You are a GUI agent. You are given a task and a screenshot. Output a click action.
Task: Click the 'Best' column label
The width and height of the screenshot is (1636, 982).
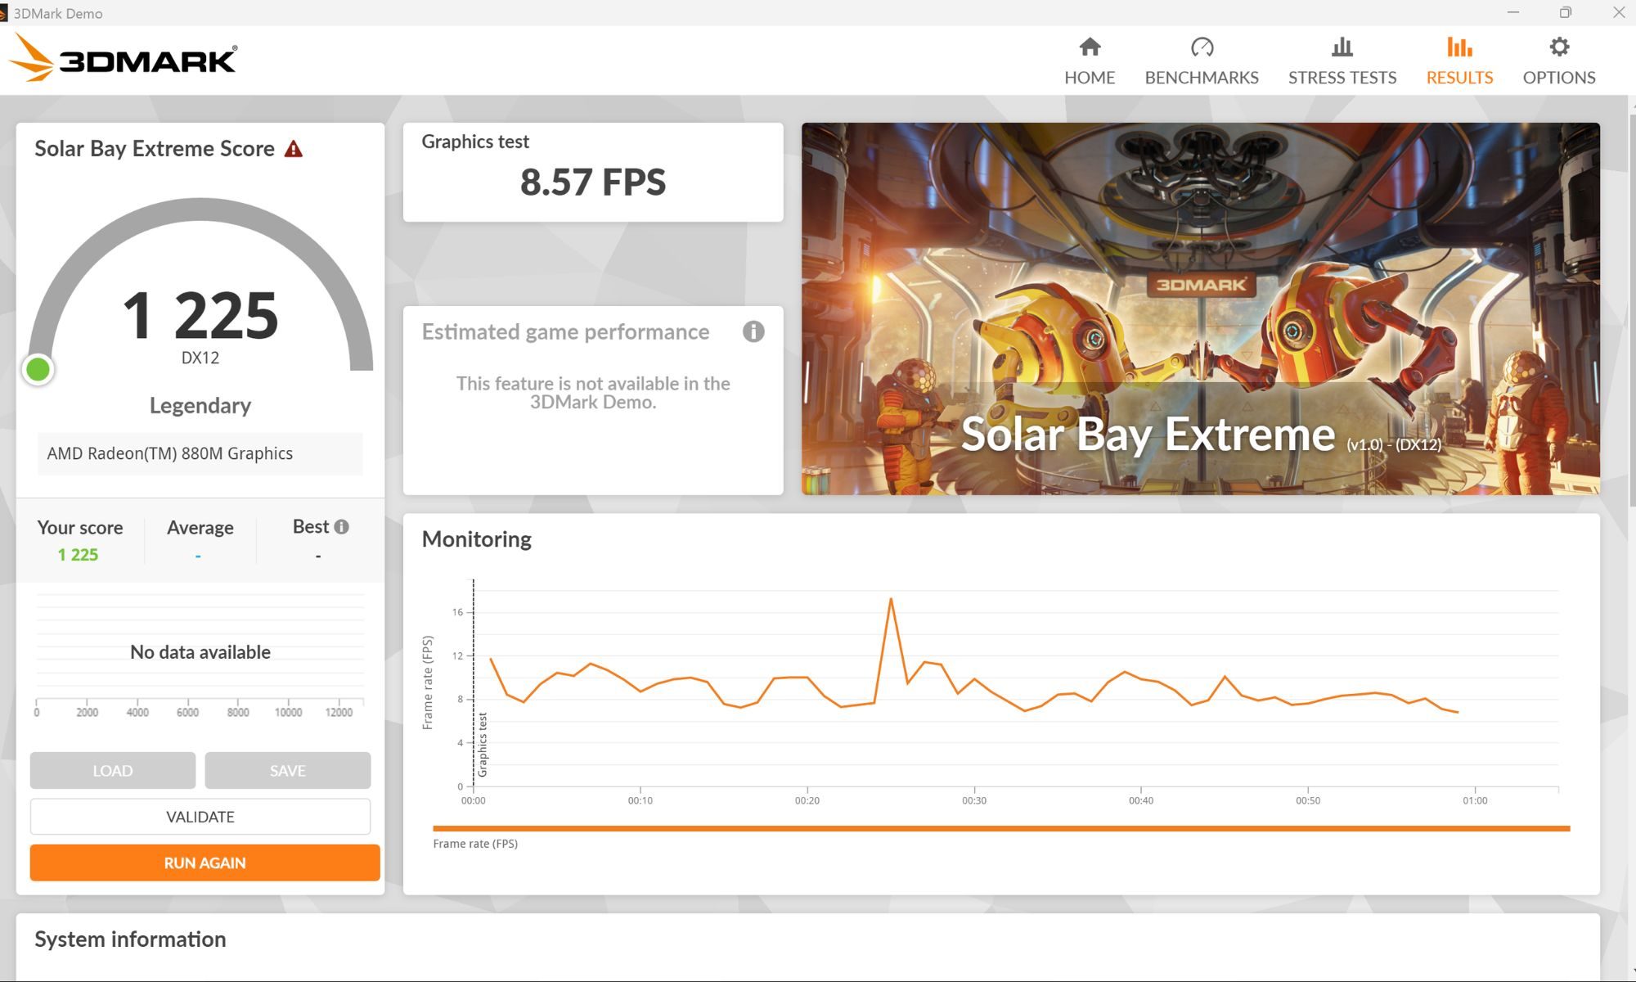coord(311,526)
